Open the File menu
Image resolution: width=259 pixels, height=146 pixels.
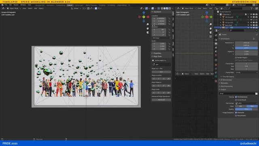click(6, 5)
